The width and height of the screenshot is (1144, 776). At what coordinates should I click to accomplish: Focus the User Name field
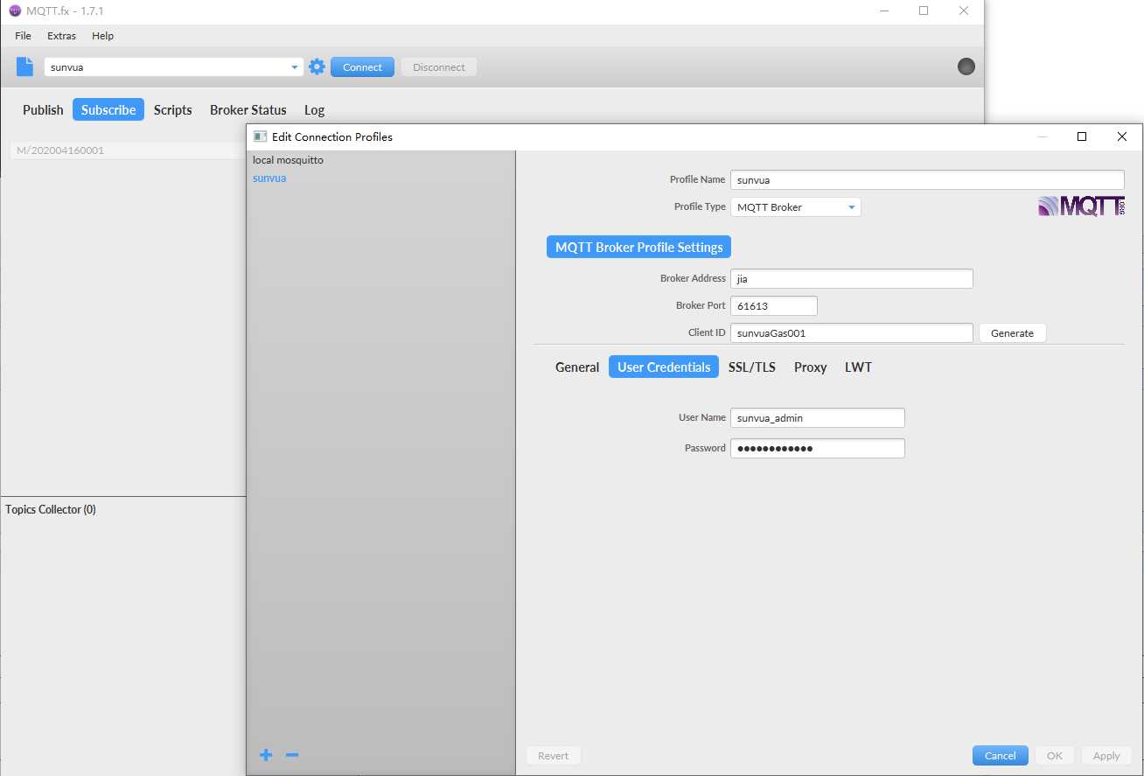(x=818, y=417)
